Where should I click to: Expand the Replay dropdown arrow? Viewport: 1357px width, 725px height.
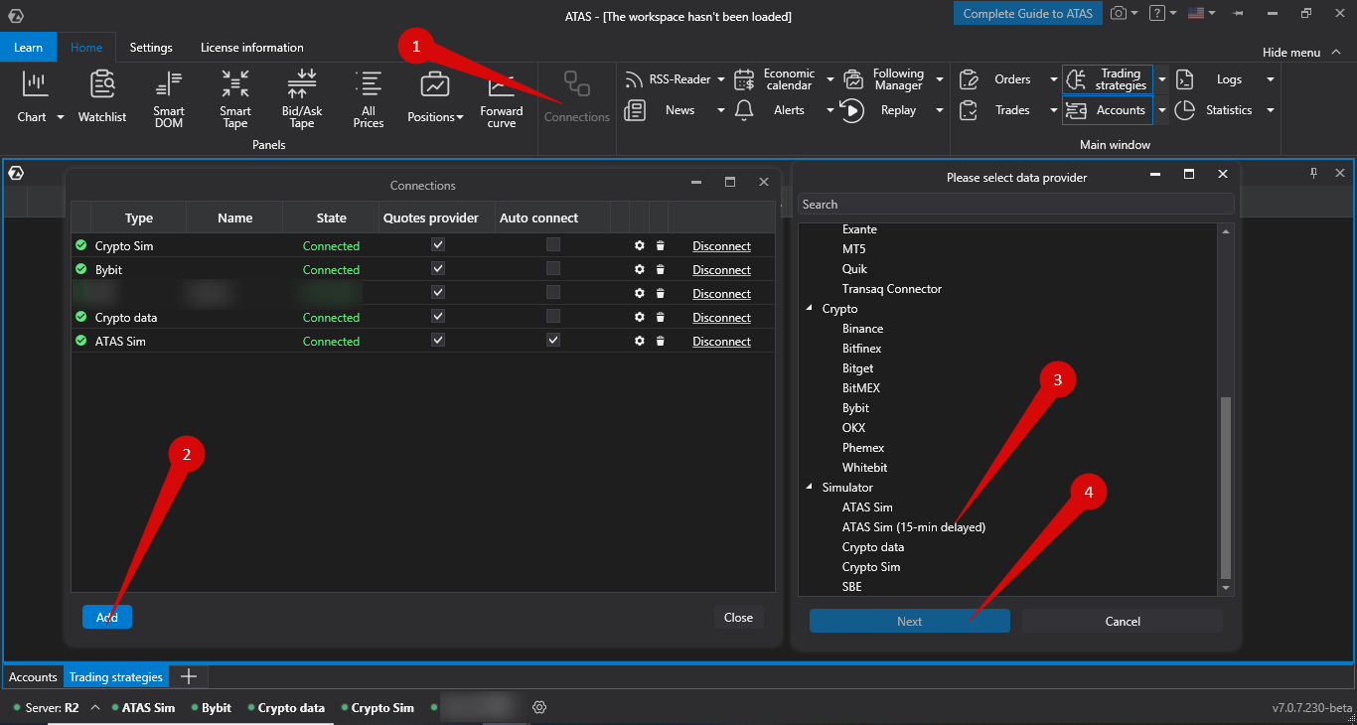point(940,110)
